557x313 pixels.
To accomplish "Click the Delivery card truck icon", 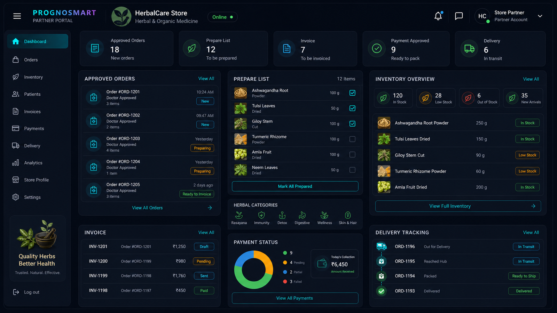I will coord(469,49).
